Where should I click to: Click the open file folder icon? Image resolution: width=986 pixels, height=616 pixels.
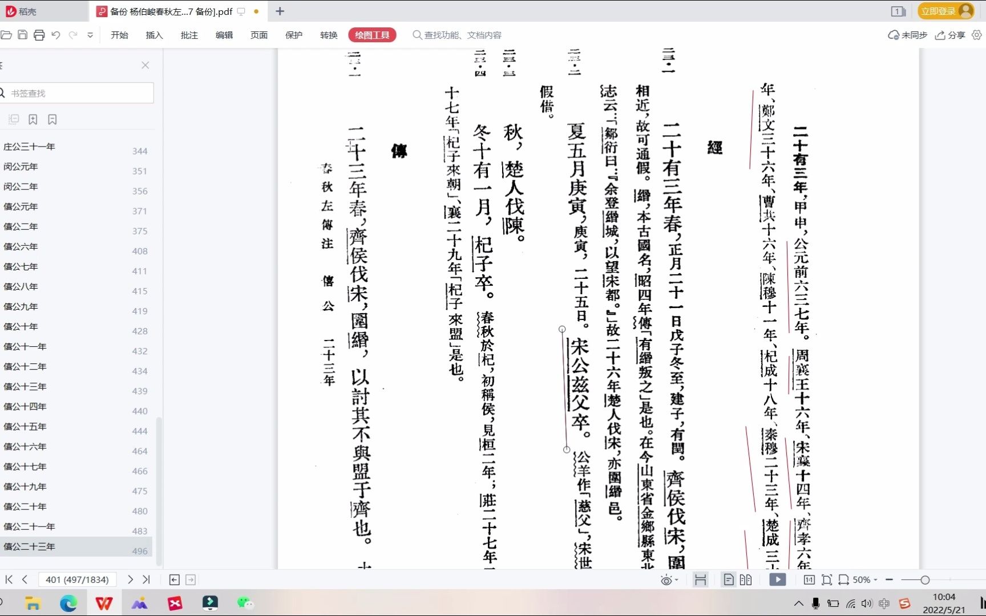6,35
